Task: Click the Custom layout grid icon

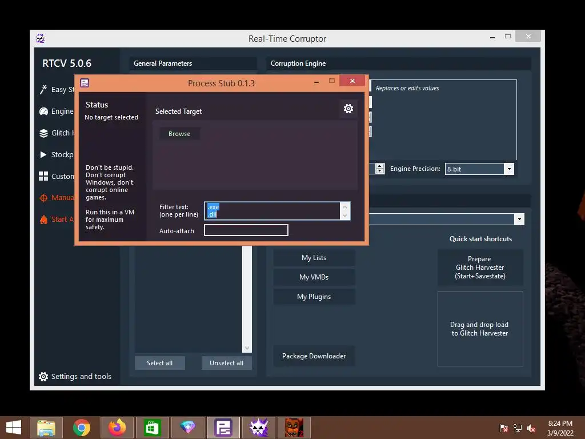Action: [43, 176]
